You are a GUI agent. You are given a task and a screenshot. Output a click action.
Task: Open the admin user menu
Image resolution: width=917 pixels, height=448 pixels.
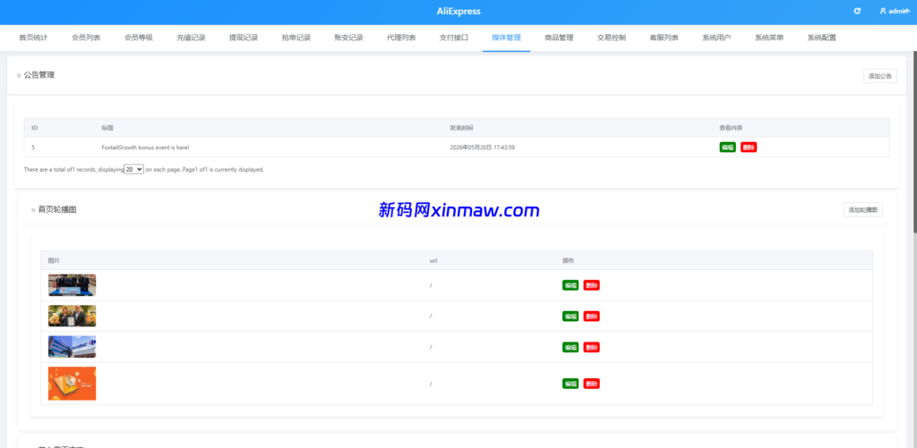pos(895,11)
